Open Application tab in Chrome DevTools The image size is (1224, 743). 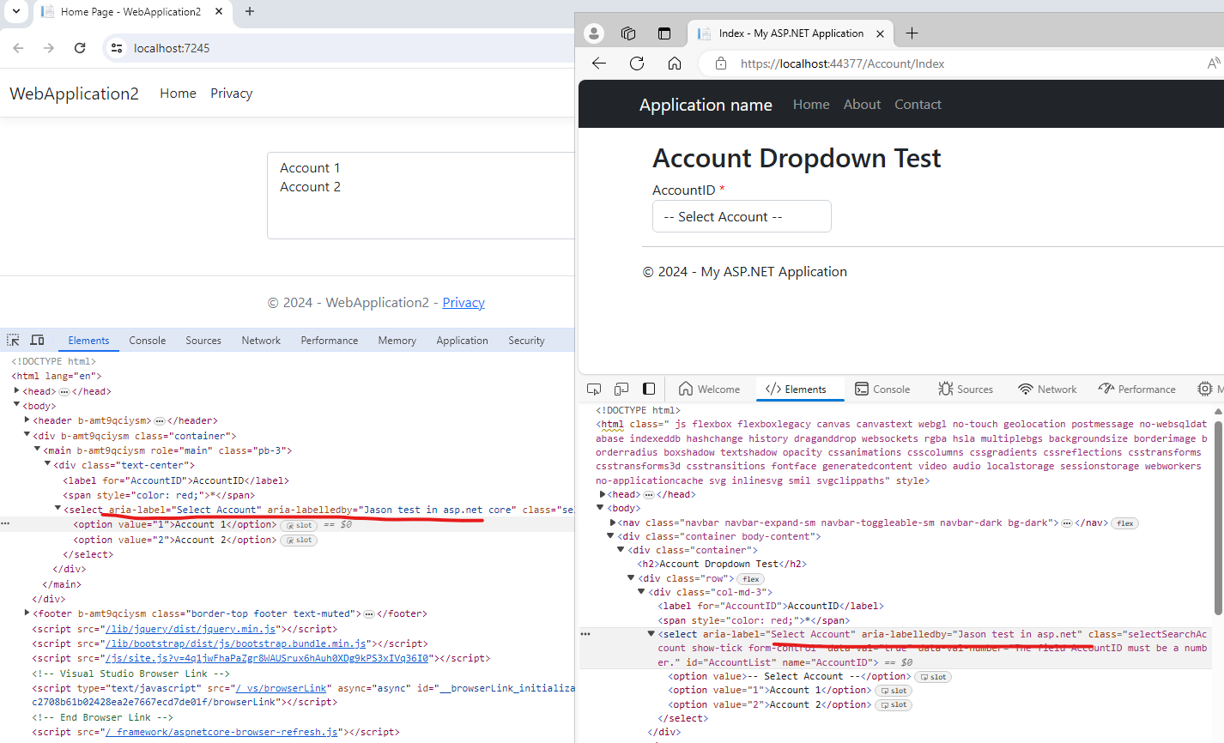pos(462,341)
